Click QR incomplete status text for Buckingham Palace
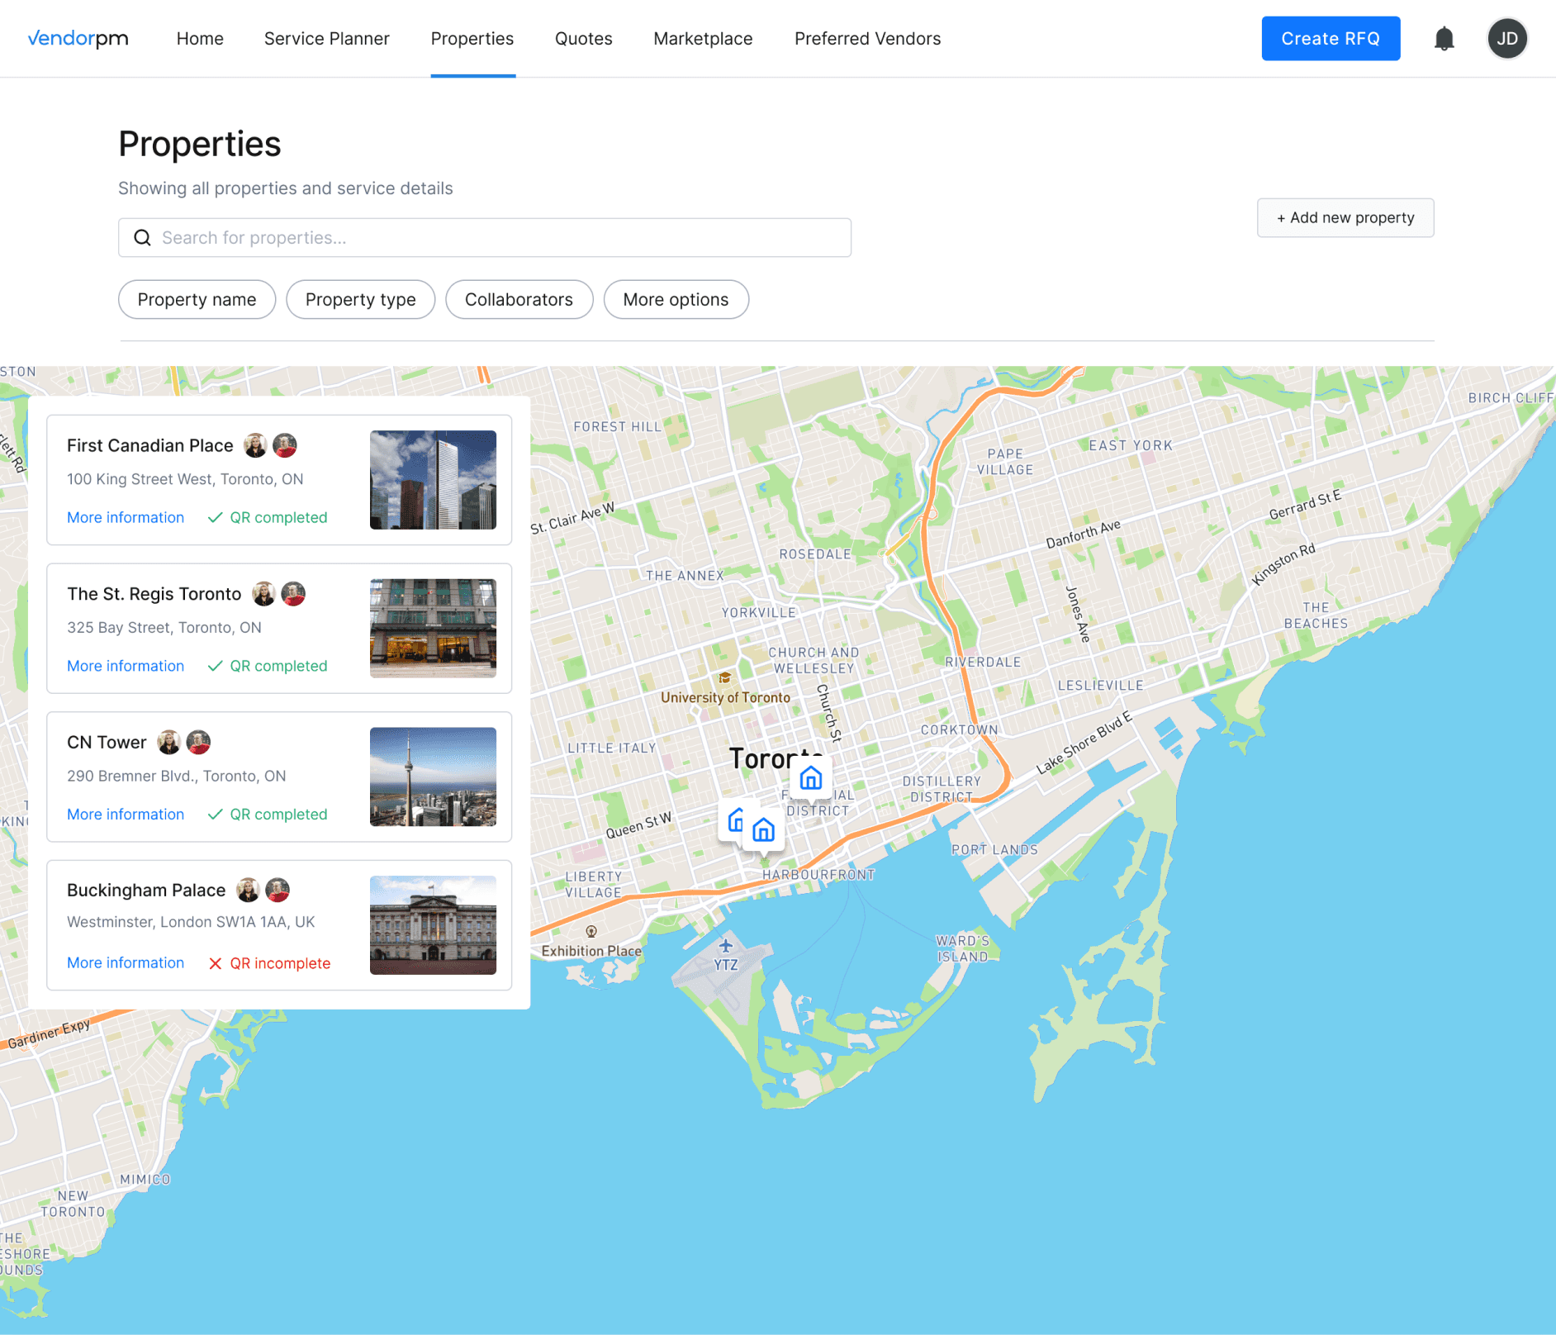1556x1335 pixels. pyautogui.click(x=280, y=963)
